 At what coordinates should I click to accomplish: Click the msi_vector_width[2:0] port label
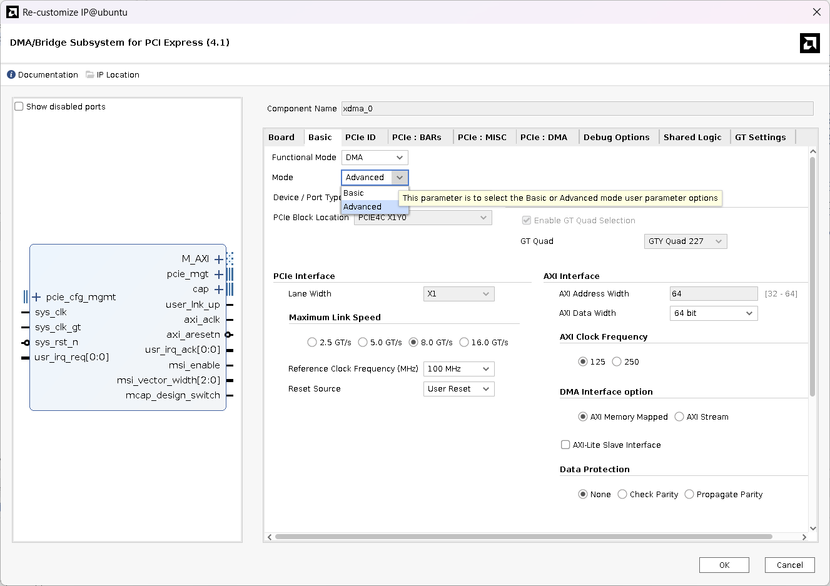tap(168, 380)
